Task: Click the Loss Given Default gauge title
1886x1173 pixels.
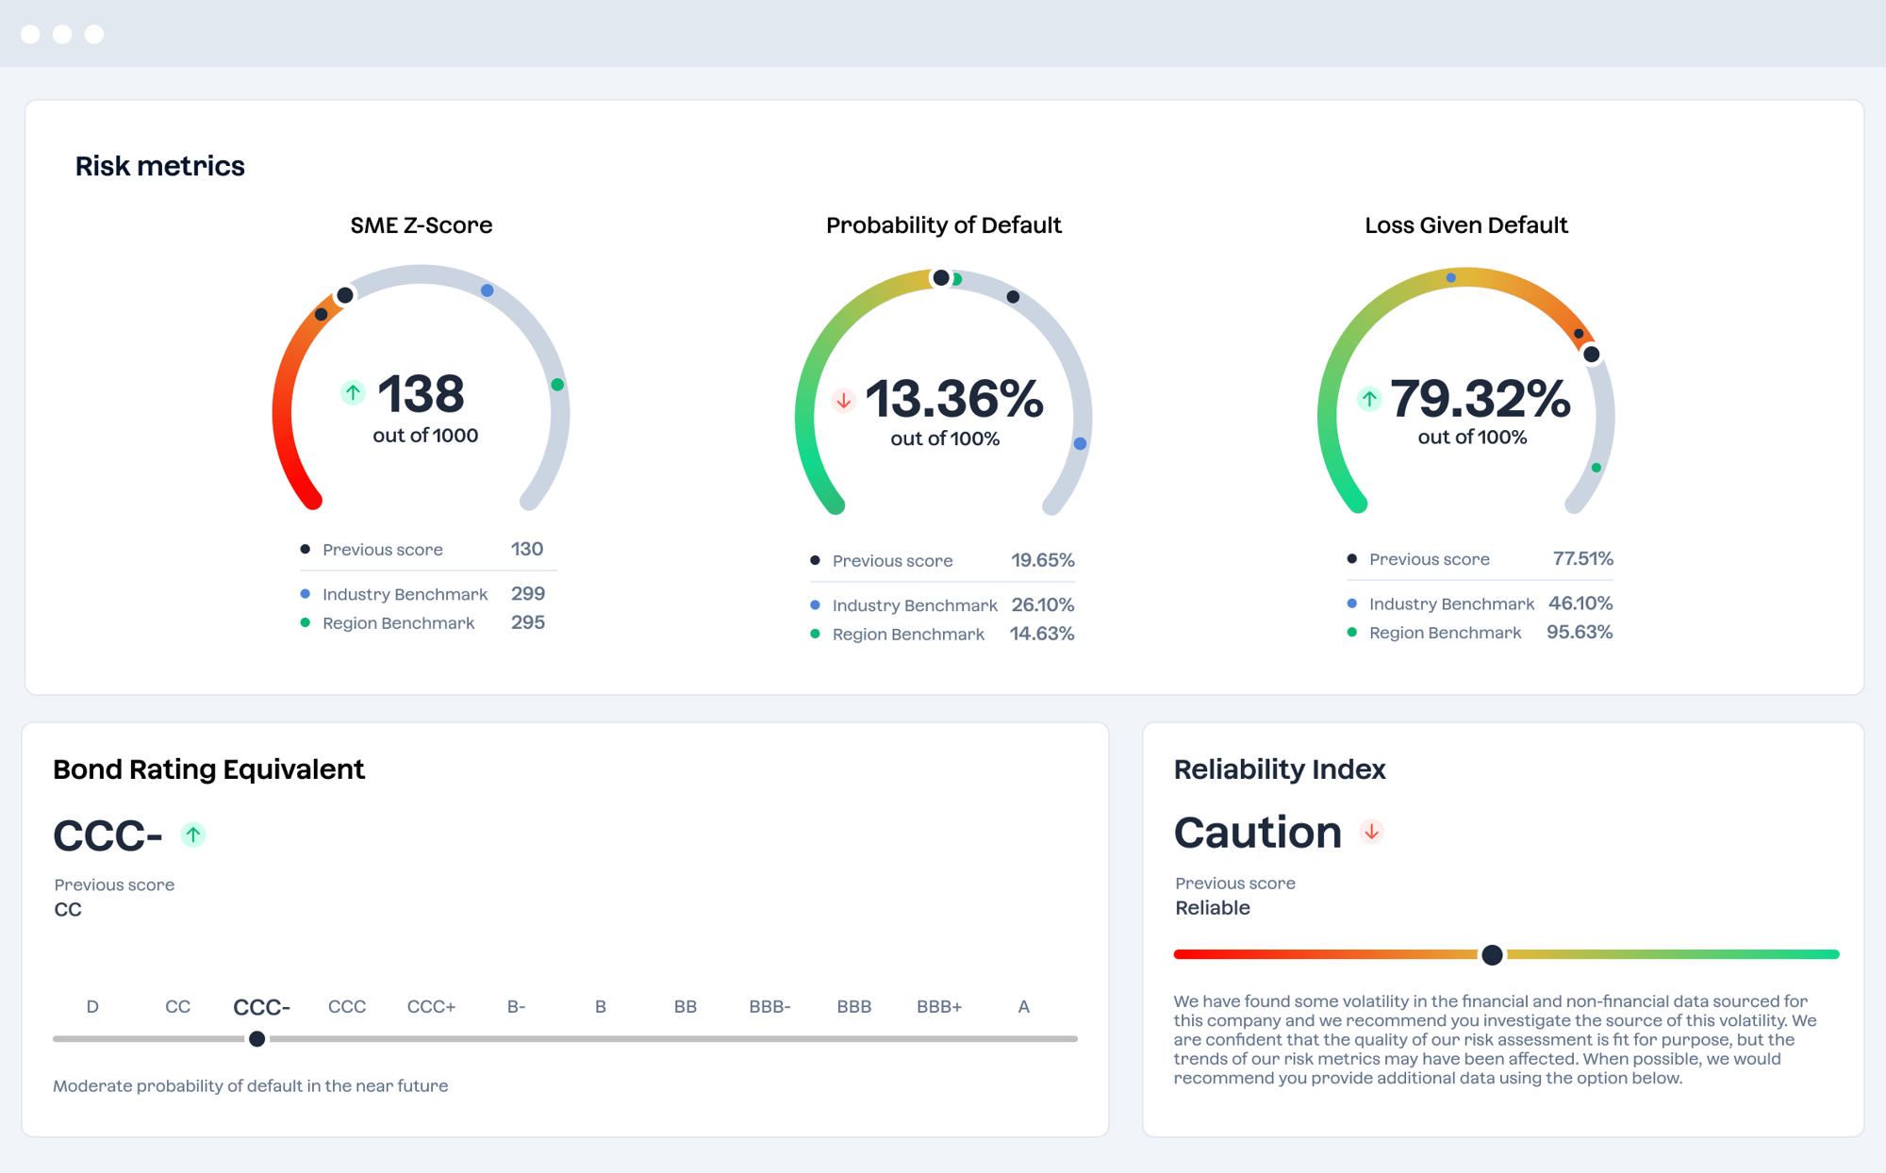Action: (1466, 225)
